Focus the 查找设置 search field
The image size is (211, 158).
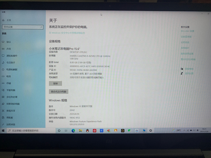(x=23, y=27)
